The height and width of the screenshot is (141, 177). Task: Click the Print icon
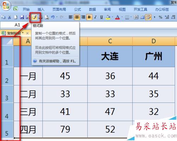[x=41, y=17]
